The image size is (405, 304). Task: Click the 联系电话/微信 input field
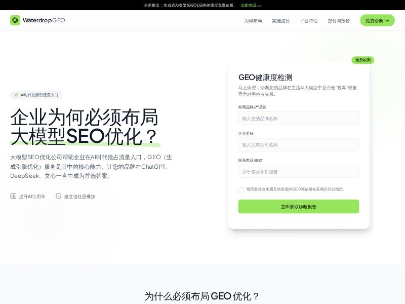pyautogui.click(x=298, y=171)
